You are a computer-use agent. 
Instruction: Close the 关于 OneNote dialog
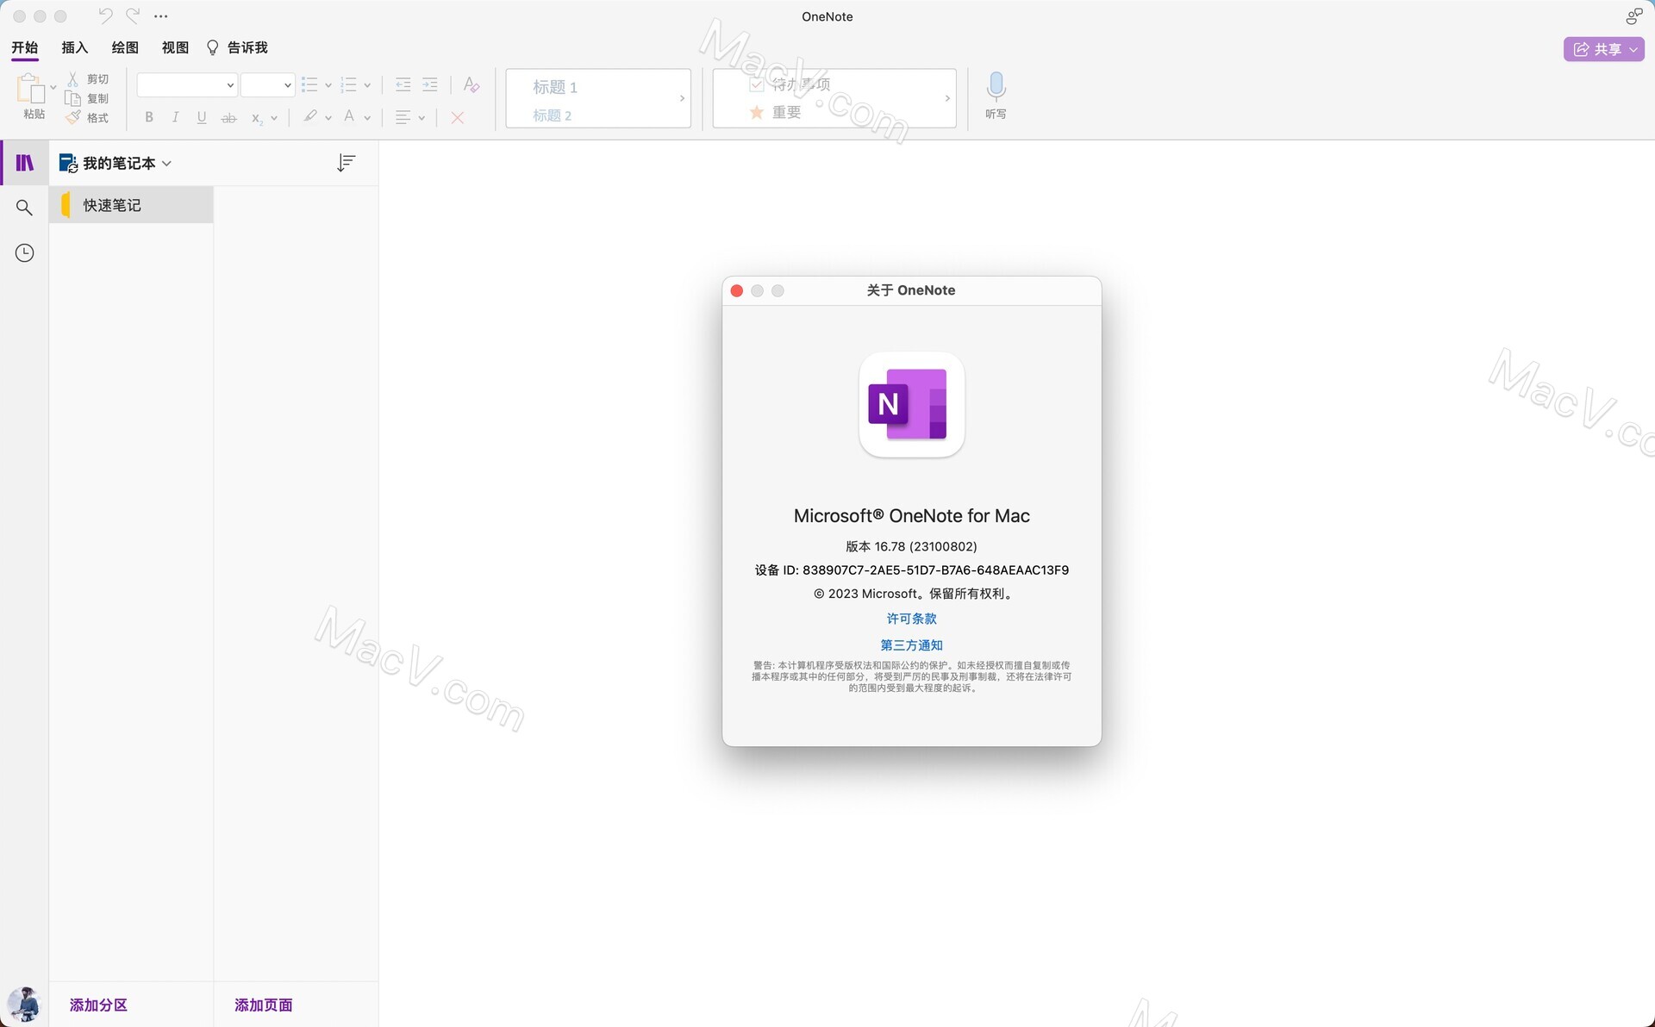pos(737,290)
